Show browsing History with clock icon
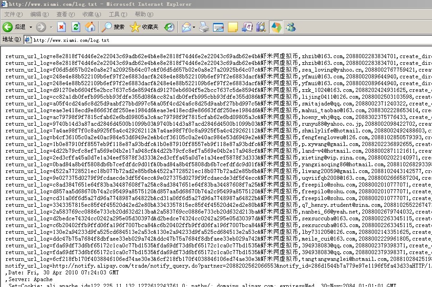 click(169, 27)
